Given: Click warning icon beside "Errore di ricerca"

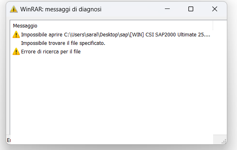Looking at the screenshot, I should click(x=16, y=52).
